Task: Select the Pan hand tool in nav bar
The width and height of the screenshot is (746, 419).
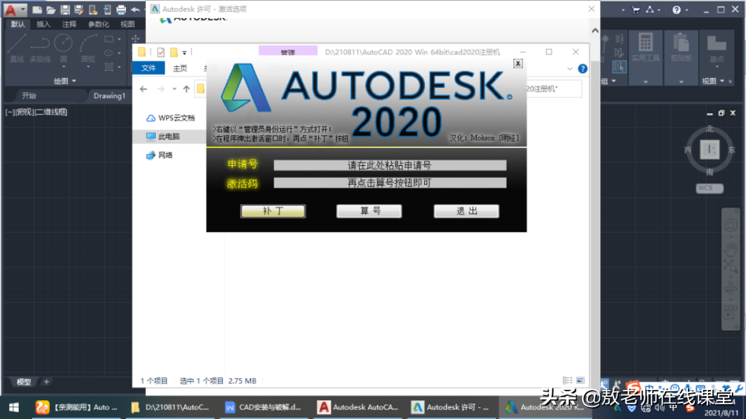Action: pyautogui.click(x=730, y=249)
